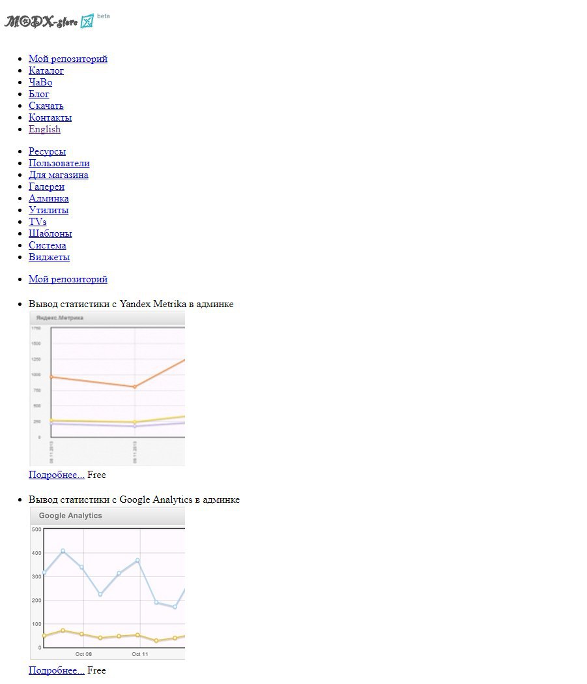The height and width of the screenshot is (684, 587).
Task: Open the Админка category
Action: (x=49, y=198)
